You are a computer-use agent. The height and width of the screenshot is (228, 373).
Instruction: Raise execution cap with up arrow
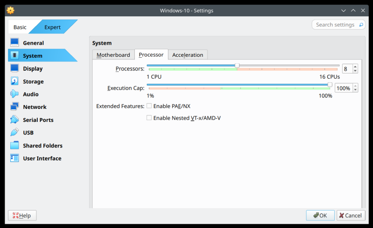click(x=355, y=86)
